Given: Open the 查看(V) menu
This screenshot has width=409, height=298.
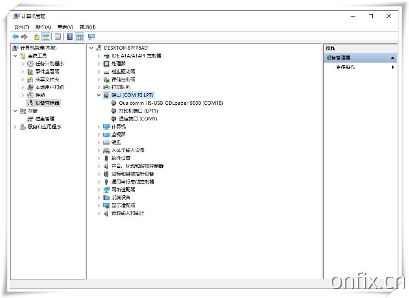Looking at the screenshot, I should tap(65, 27).
